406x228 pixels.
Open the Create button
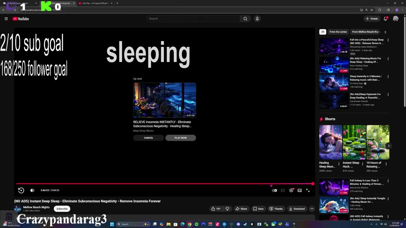[372, 19]
